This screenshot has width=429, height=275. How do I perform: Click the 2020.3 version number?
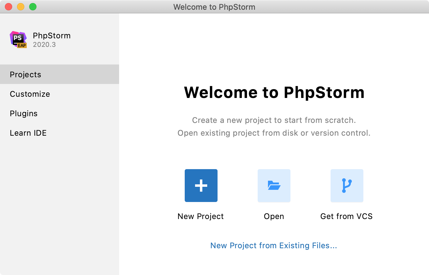click(44, 45)
